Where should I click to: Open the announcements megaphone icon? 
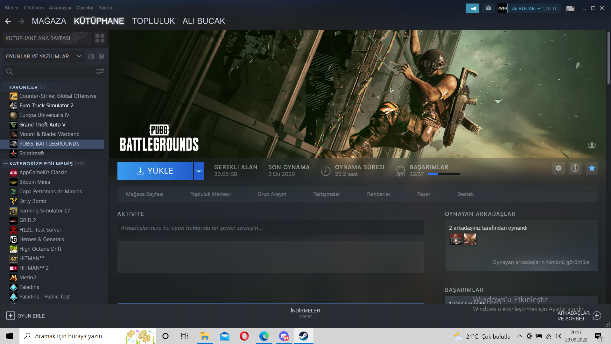(x=473, y=8)
